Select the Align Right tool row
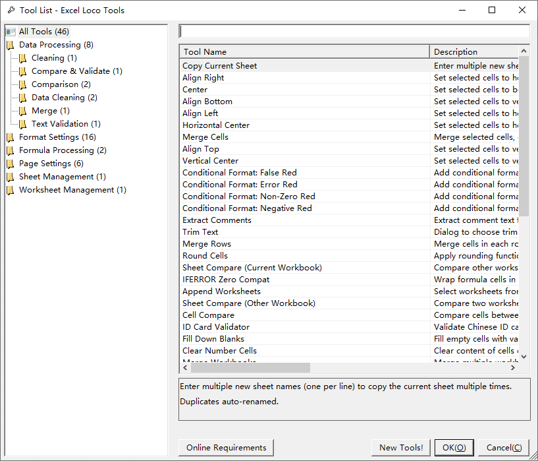Viewport: 538px width, 461px height. coord(349,78)
